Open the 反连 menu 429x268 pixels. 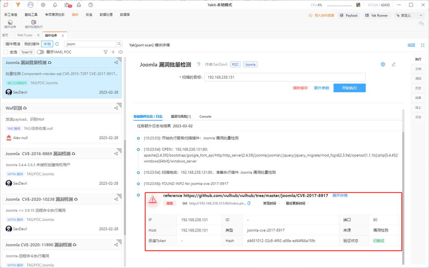89,15
